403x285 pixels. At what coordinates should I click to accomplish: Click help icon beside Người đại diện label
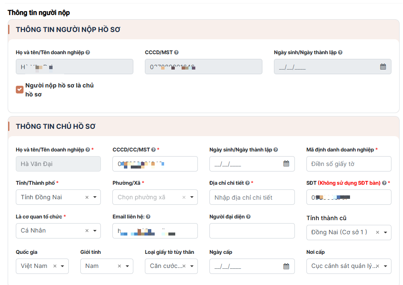click(248, 217)
